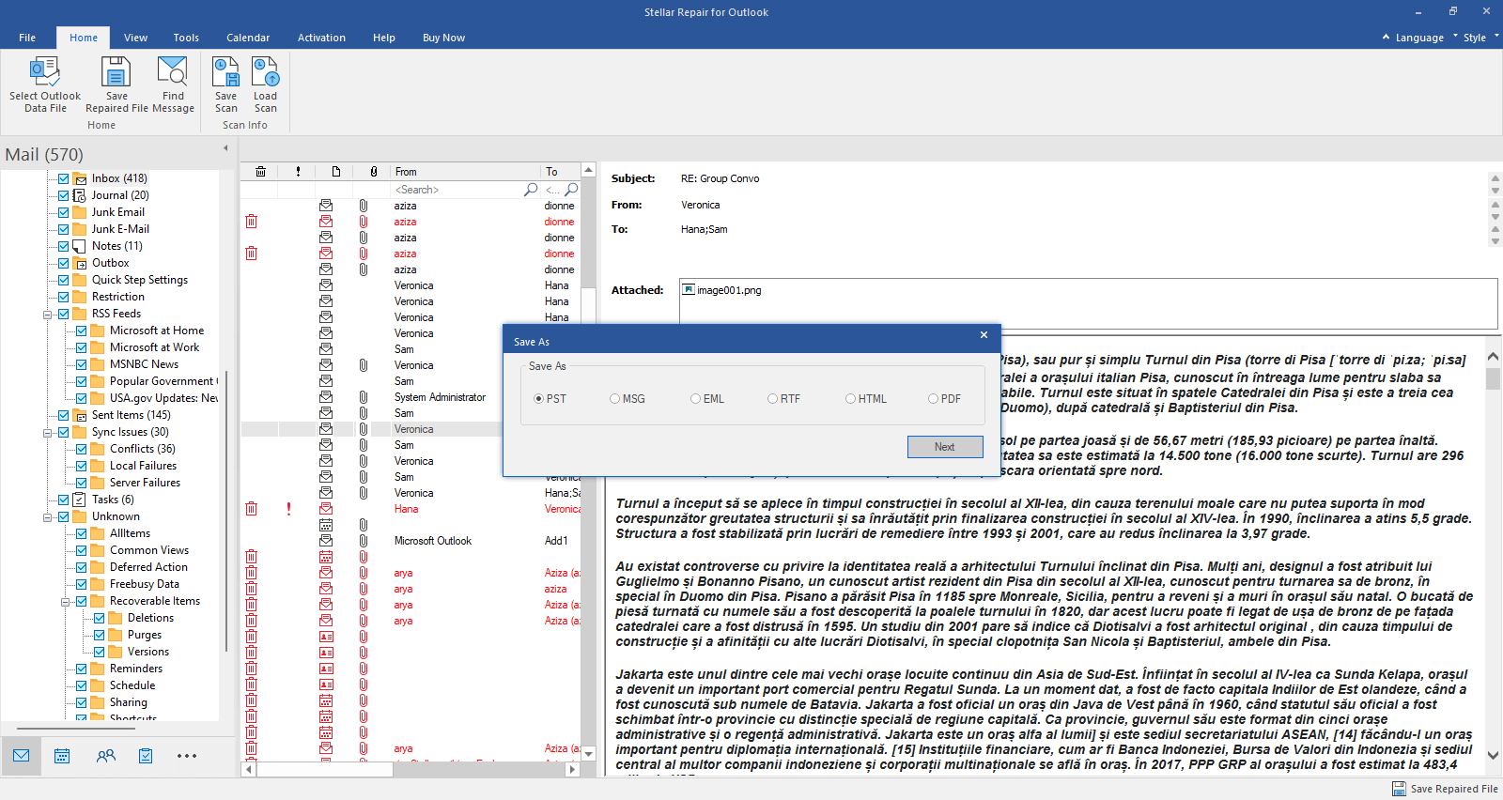
Task: Click deleted items column header icon
Action: point(260,172)
